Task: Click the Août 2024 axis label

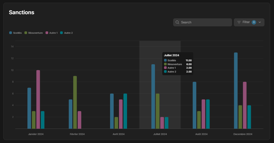Action: point(201,134)
